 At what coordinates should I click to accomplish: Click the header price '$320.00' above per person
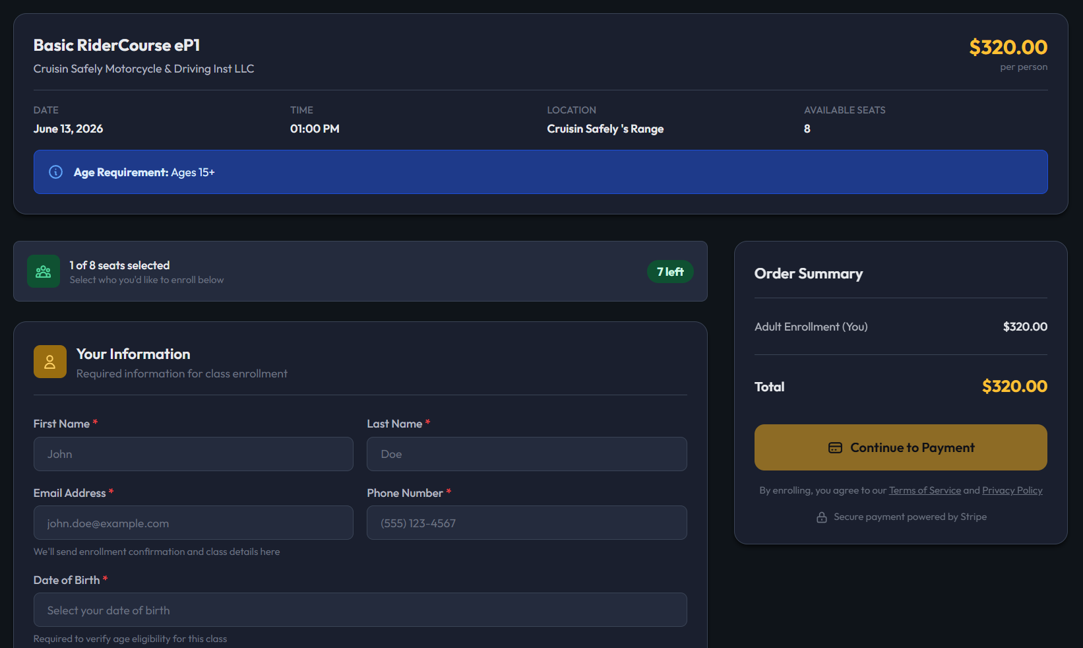coord(1008,48)
